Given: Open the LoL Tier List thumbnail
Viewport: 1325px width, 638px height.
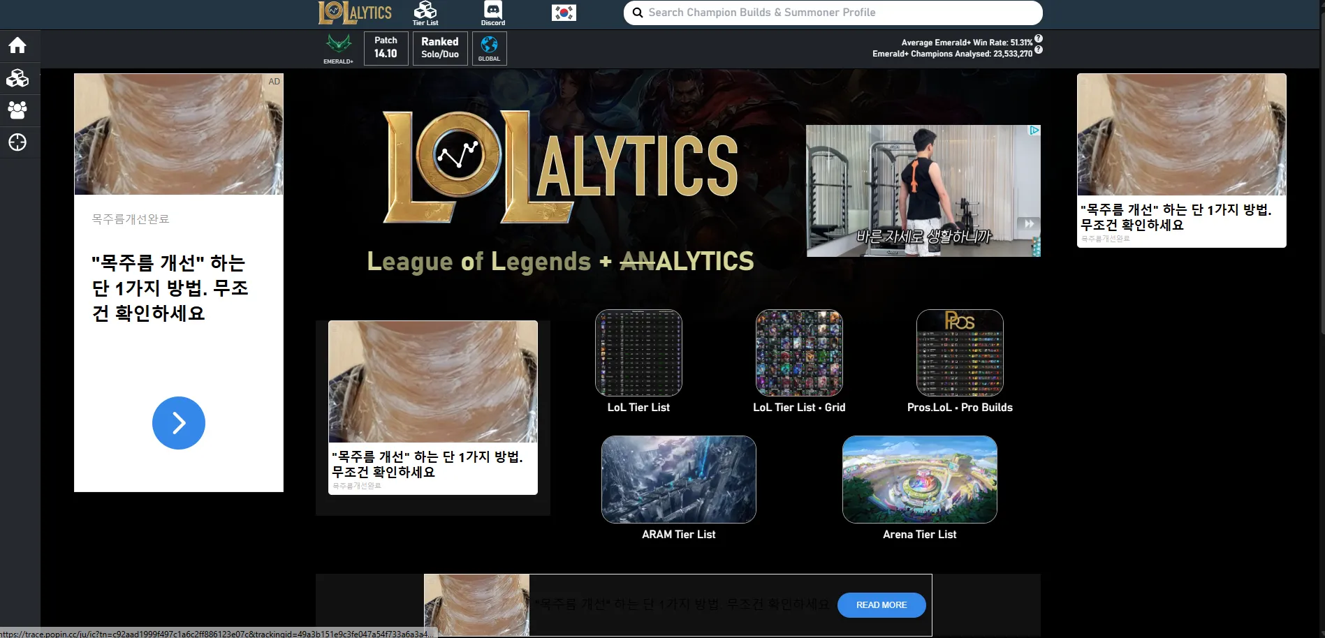Looking at the screenshot, I should coord(638,353).
